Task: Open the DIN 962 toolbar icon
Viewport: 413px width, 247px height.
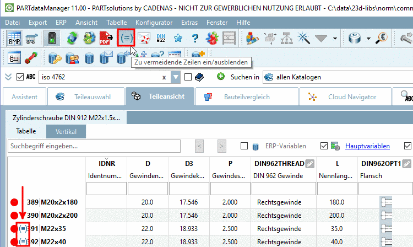Action: pyautogui.click(x=161, y=39)
